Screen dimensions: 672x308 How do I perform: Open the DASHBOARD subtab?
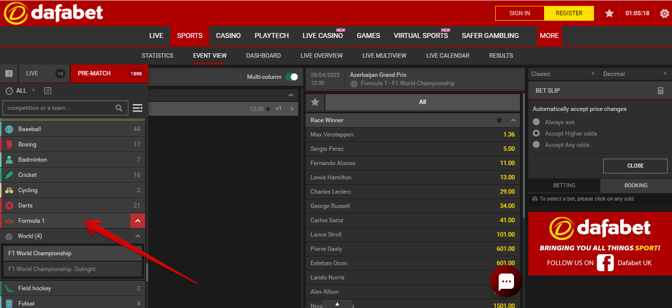[x=264, y=56]
